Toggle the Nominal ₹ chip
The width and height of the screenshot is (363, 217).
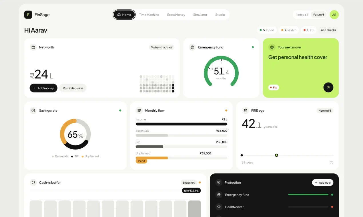pos(325,110)
